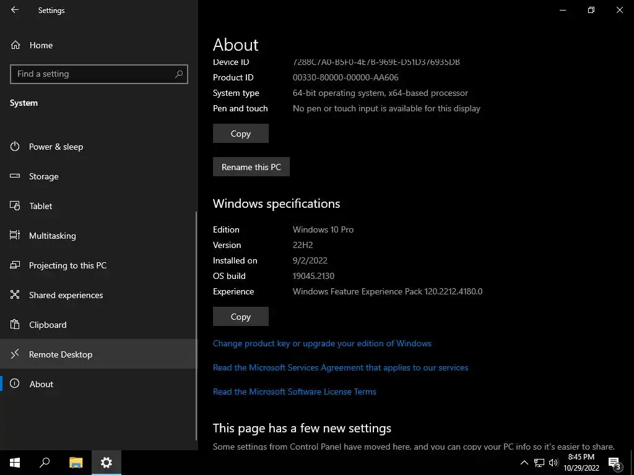Click the Settings gear taskbar icon

pyautogui.click(x=106, y=463)
